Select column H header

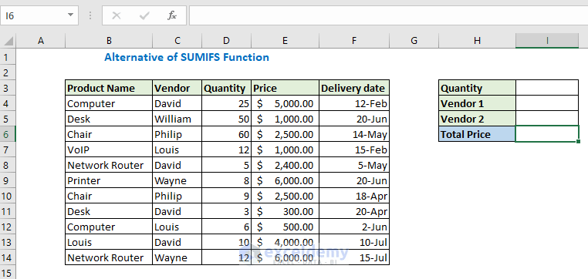tap(477, 40)
